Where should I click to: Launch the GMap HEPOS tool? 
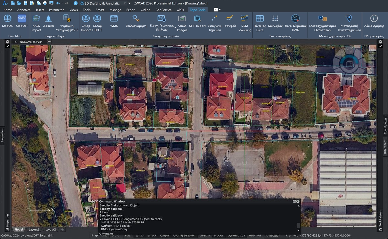coord(97,23)
